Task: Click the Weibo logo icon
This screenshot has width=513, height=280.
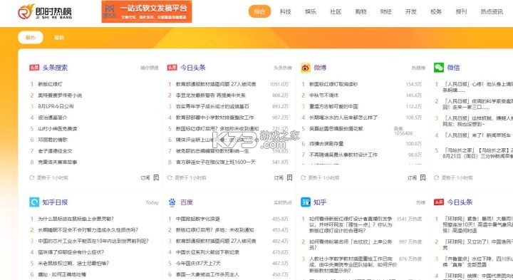Action: click(x=306, y=68)
